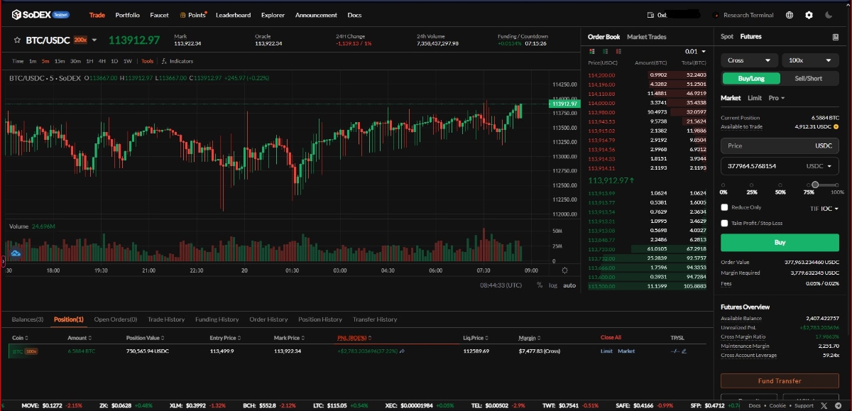Click the Fund Transfer button
Viewport: 852px width, 411px height.
pyautogui.click(x=779, y=381)
